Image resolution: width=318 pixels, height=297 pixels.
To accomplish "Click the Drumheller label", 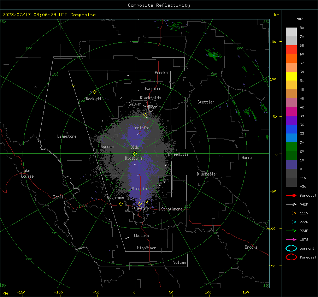I will 207,174.
